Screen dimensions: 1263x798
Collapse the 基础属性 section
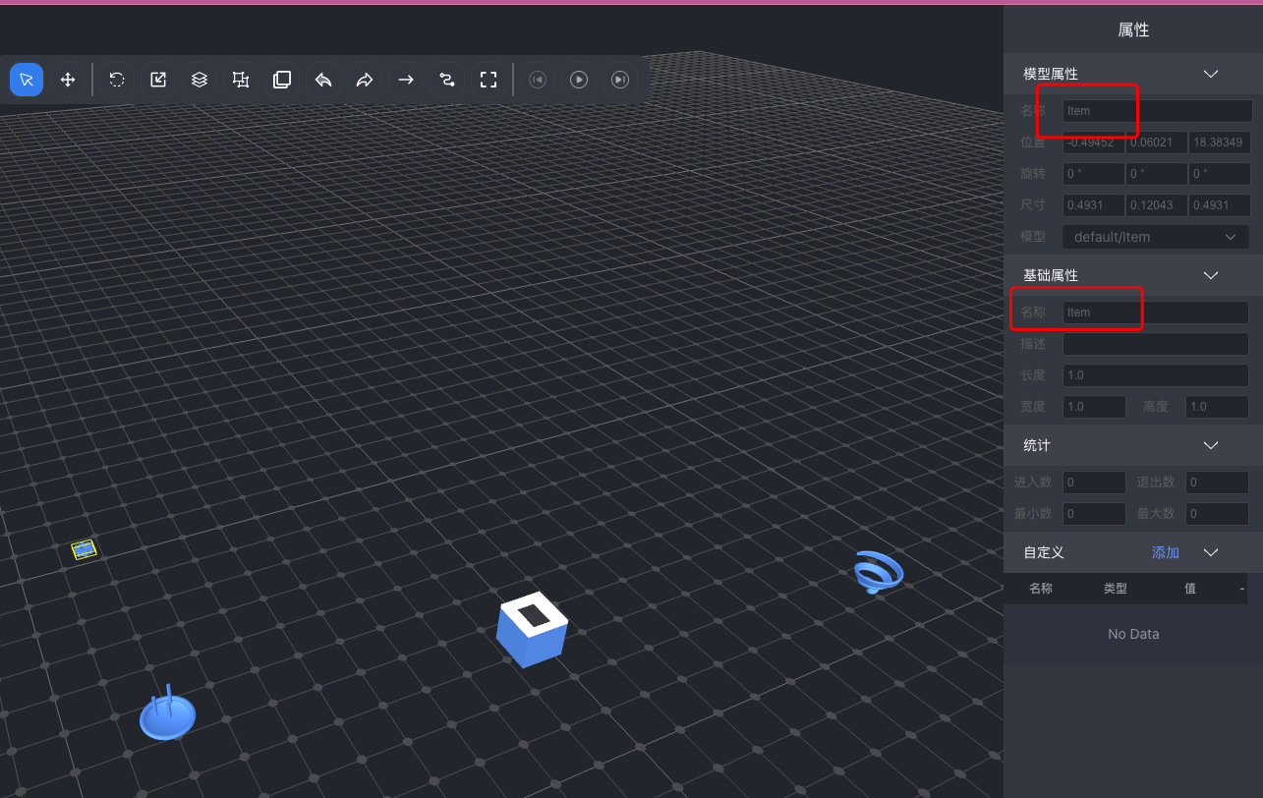tap(1211, 275)
